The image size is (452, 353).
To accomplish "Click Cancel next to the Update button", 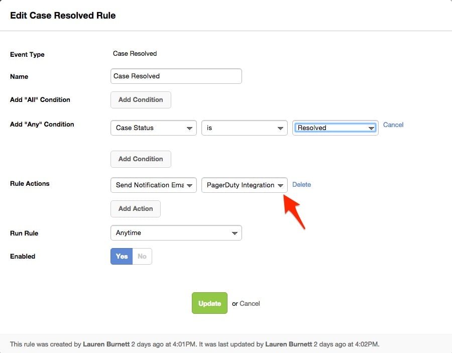I will [x=250, y=303].
